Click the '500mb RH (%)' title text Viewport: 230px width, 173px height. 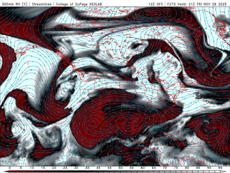point(15,4)
